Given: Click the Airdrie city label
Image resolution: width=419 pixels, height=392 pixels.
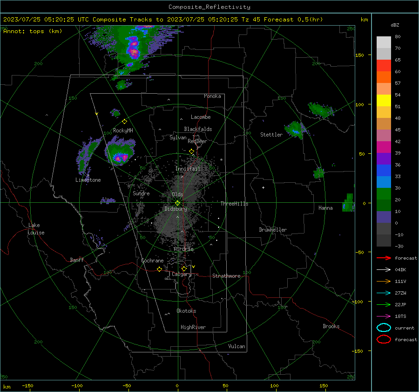Looking at the screenshot, I should coord(183,249).
